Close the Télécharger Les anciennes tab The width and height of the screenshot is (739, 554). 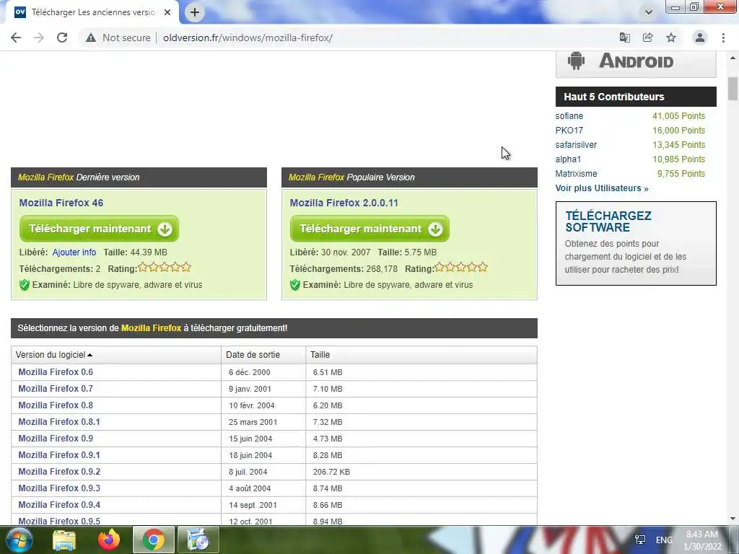click(167, 13)
